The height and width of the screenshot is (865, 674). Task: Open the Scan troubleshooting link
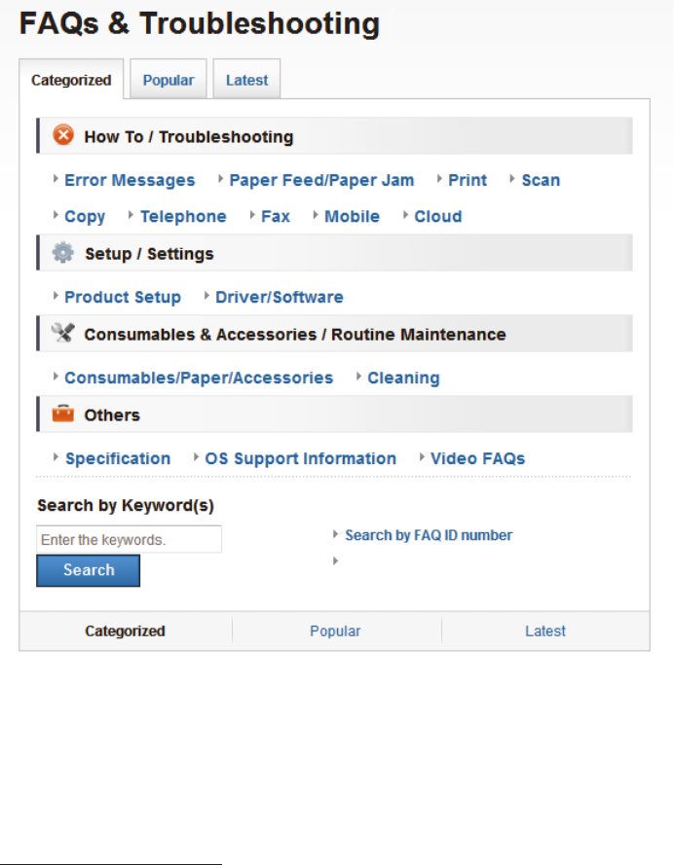[541, 180]
